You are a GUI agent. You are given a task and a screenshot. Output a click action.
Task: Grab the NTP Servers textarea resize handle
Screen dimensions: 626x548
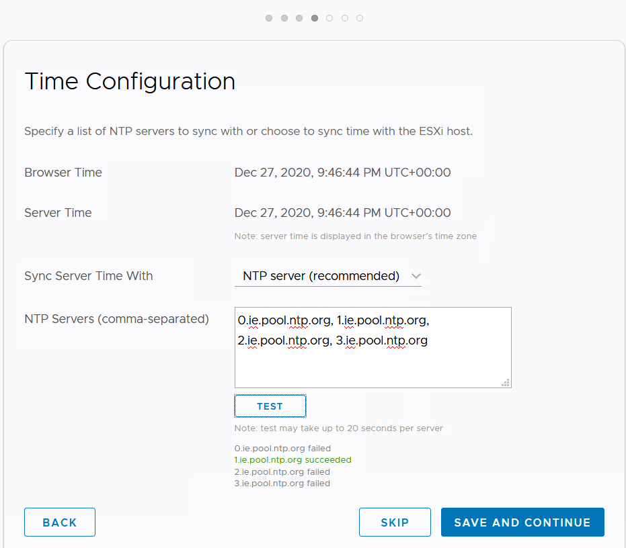tap(506, 382)
